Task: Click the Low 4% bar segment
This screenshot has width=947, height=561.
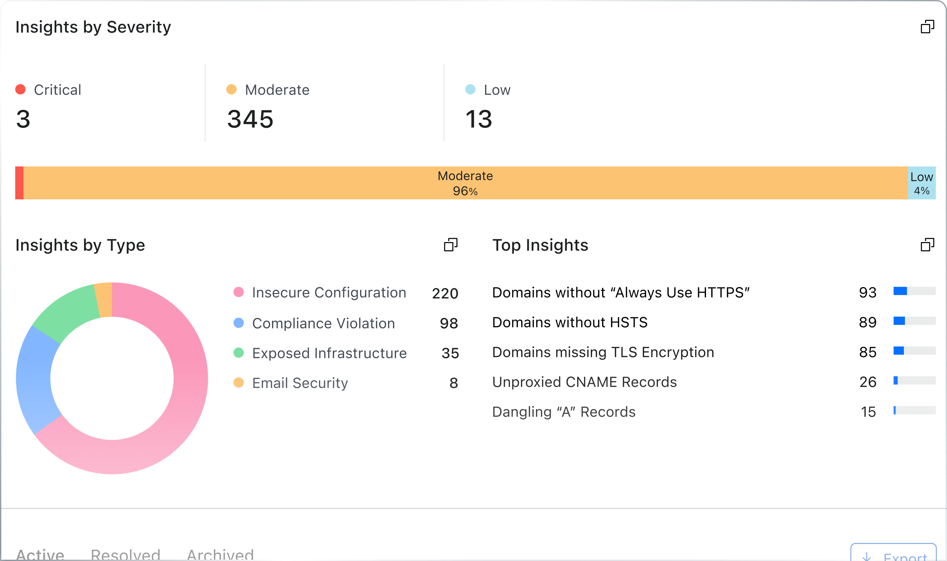Action: pyautogui.click(x=921, y=183)
